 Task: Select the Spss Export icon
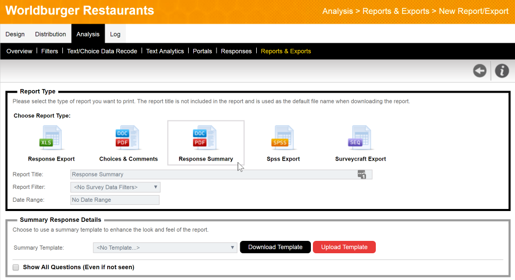[x=283, y=138]
